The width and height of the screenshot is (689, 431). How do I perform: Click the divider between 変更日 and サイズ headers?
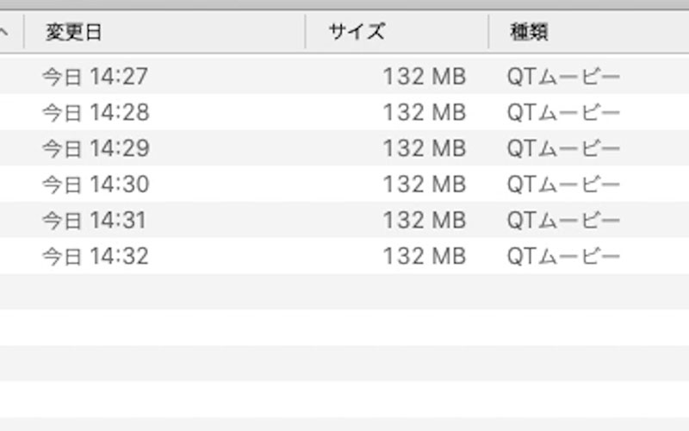306,33
